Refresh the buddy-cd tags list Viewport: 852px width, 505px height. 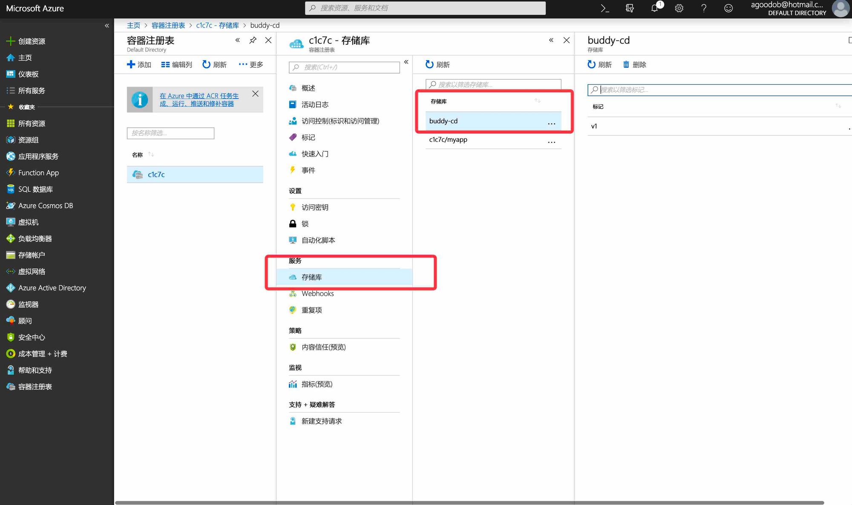[x=599, y=64]
